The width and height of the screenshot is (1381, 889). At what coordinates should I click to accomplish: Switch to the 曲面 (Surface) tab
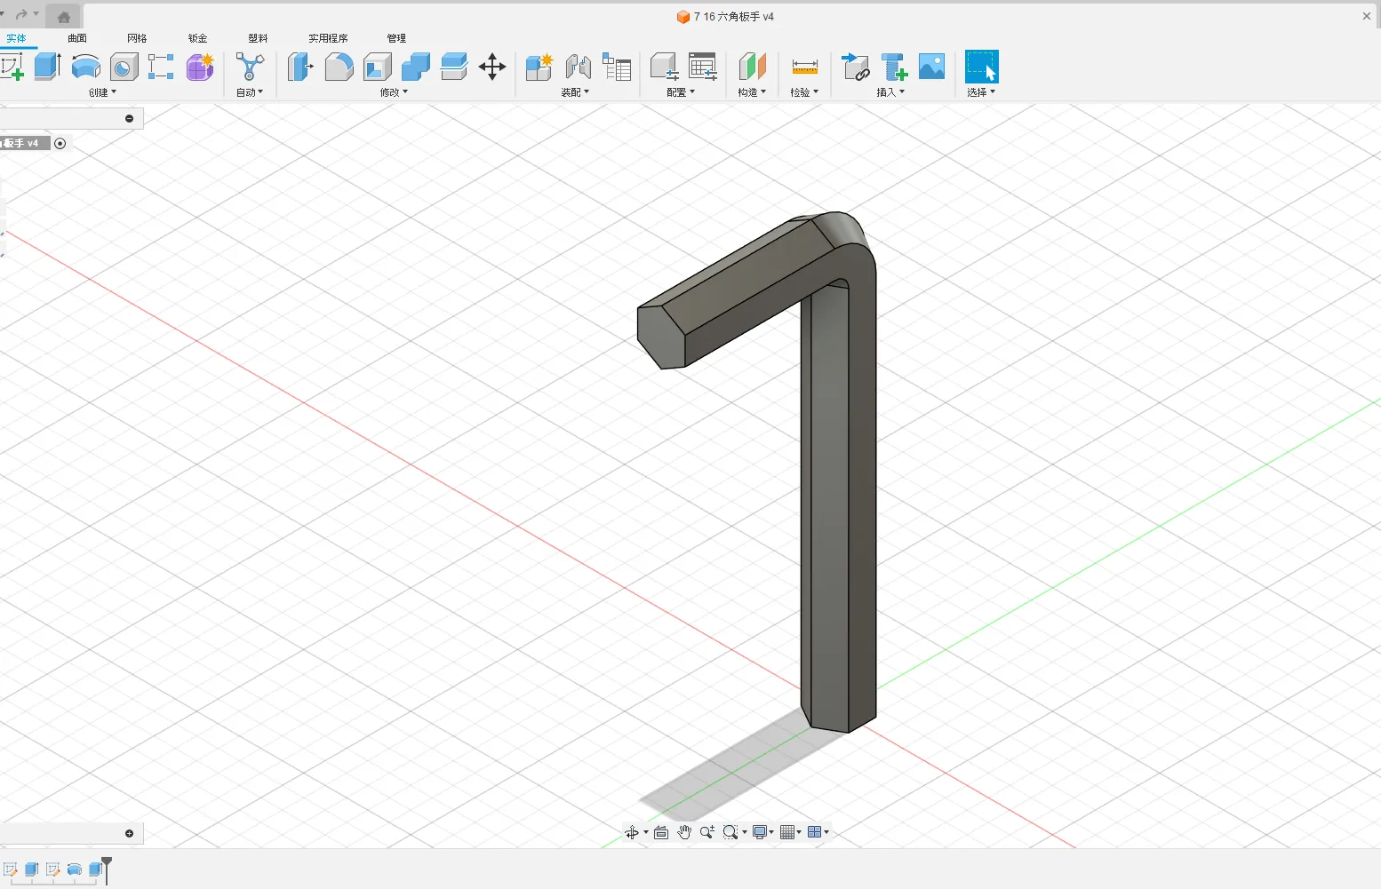click(x=77, y=38)
